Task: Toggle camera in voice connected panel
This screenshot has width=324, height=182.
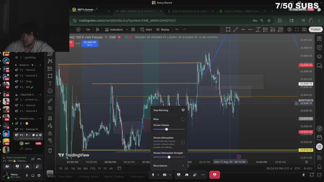Action: [7, 167]
